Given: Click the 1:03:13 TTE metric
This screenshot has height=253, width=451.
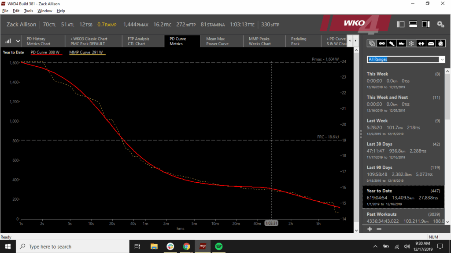Looking at the screenshot, I should [x=242, y=25].
